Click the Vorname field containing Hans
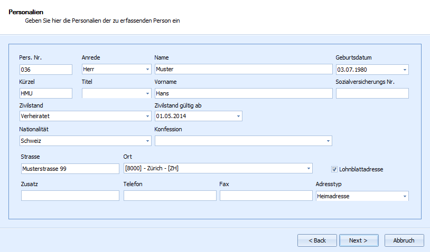Image resolution: width=430 pixels, height=252 pixels. pos(243,93)
